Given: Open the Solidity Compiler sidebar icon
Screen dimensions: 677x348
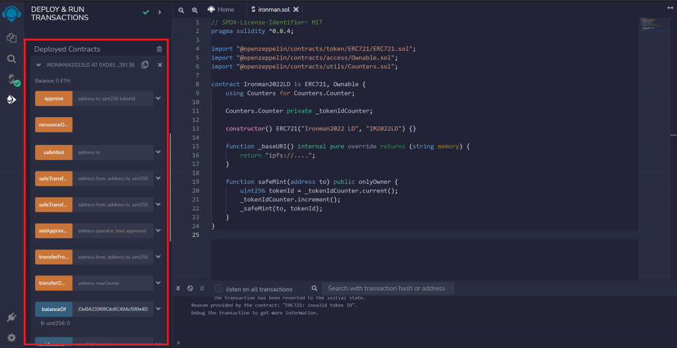Looking at the screenshot, I should click(x=13, y=79).
